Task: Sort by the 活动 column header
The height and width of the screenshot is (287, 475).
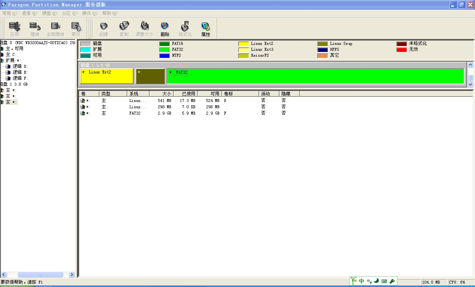Action: pos(269,94)
